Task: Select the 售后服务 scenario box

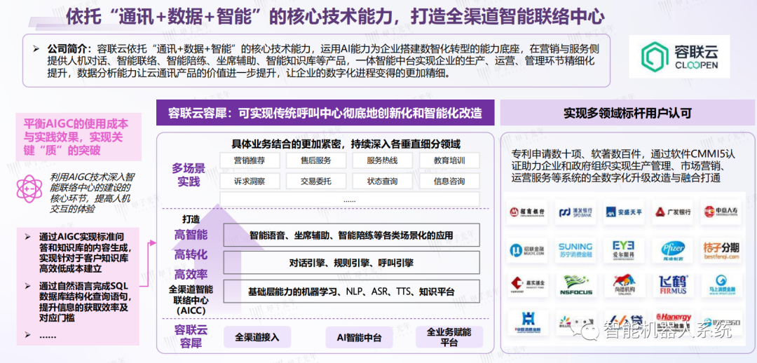Action: pos(315,160)
